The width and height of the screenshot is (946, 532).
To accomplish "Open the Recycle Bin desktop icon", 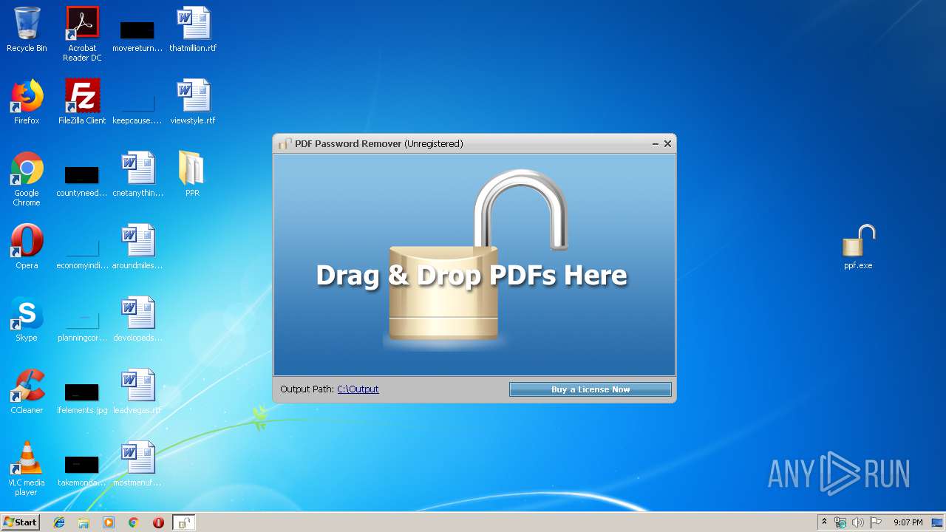I will point(27,30).
